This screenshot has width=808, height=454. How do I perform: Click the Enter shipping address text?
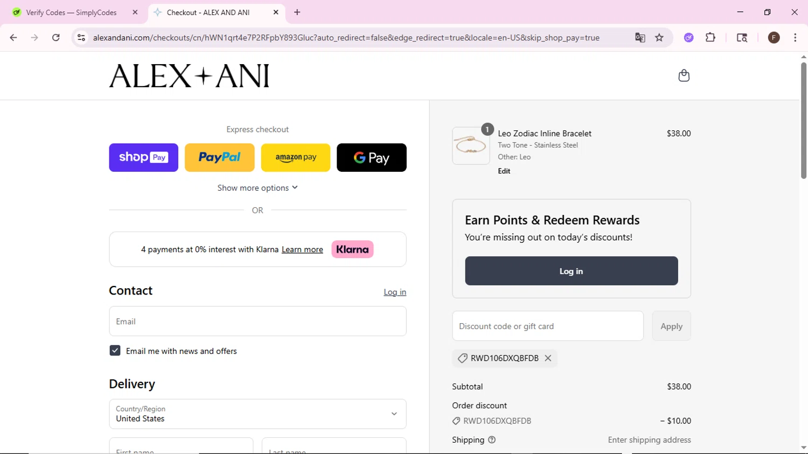click(649, 440)
